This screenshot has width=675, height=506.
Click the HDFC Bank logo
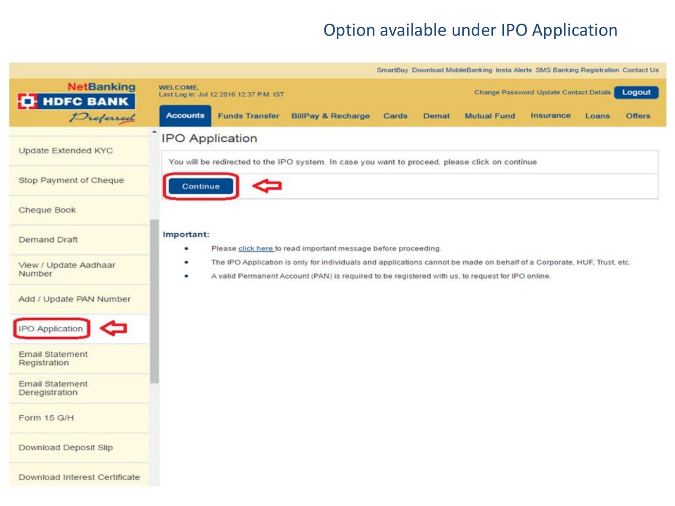pos(76,101)
